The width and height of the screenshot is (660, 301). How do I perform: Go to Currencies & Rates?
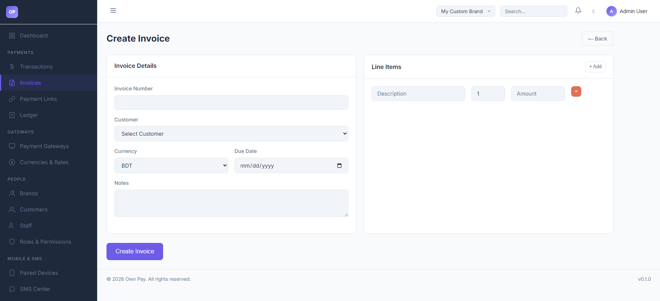49,162
